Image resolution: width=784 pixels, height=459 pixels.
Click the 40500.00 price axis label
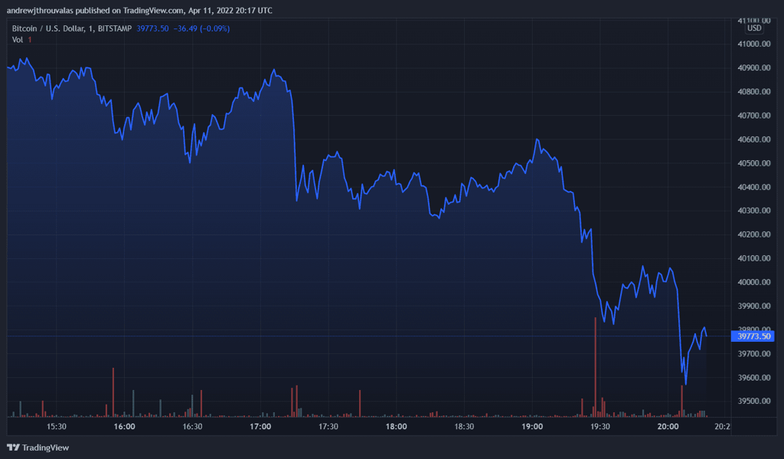point(753,163)
